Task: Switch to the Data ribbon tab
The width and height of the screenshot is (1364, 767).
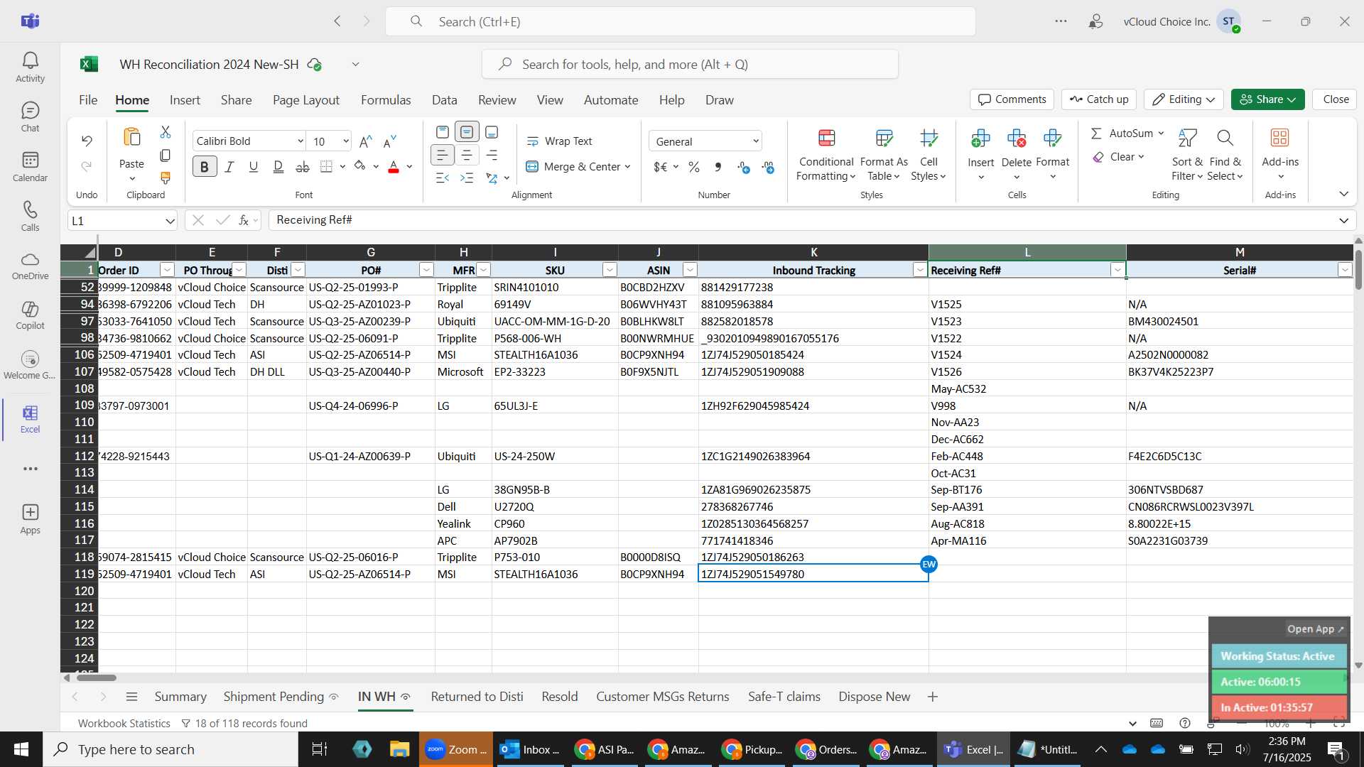Action: point(444,100)
